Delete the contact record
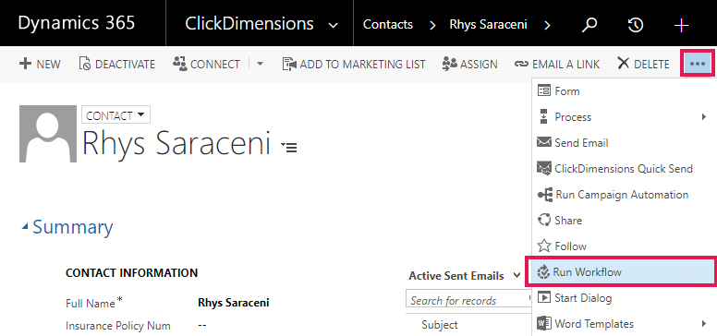 point(643,65)
